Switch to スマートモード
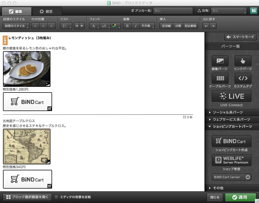The width and height of the screenshot is (259, 203). pos(240,37)
